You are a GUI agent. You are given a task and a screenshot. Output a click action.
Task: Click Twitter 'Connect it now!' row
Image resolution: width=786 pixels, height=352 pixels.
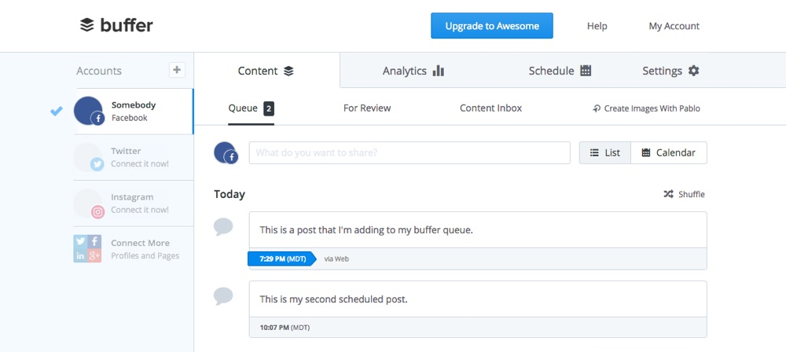click(x=134, y=157)
